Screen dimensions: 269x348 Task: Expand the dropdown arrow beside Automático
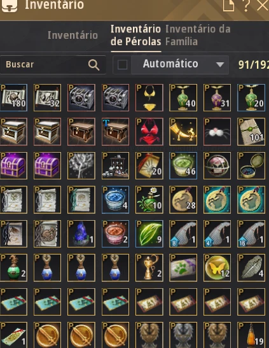pos(220,65)
